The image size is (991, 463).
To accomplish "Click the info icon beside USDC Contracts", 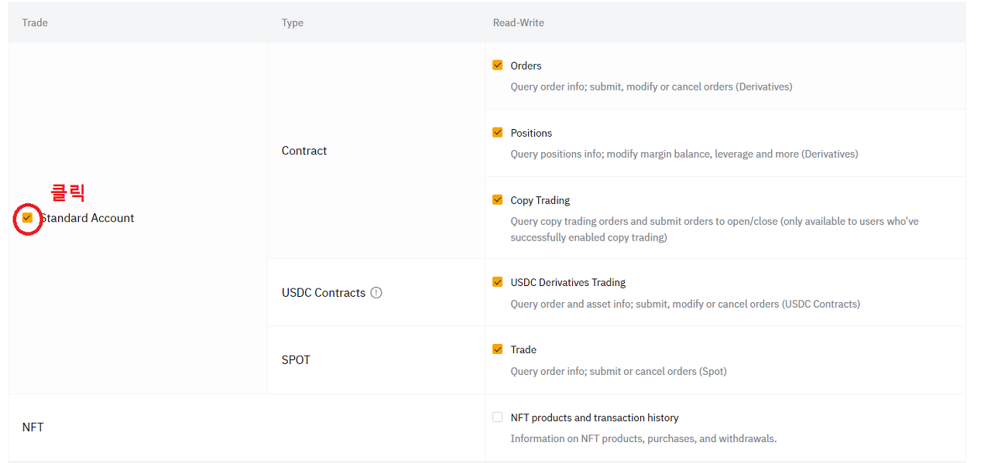I will pos(376,293).
